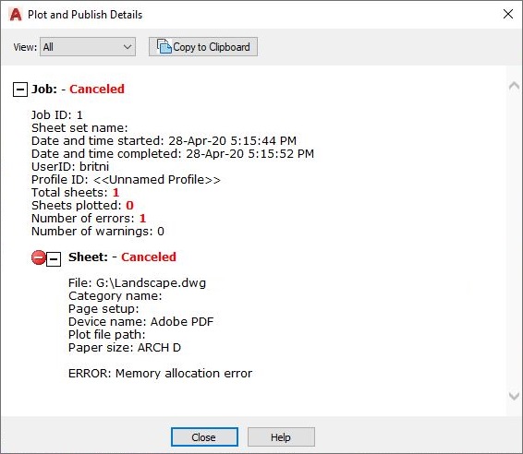This screenshot has width=523, height=454.
Task: Click the Close button
Action: pyautogui.click(x=204, y=437)
